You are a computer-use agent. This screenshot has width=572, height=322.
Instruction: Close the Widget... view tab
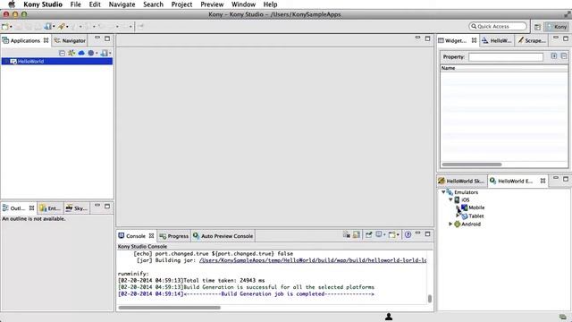pyautogui.click(x=474, y=40)
